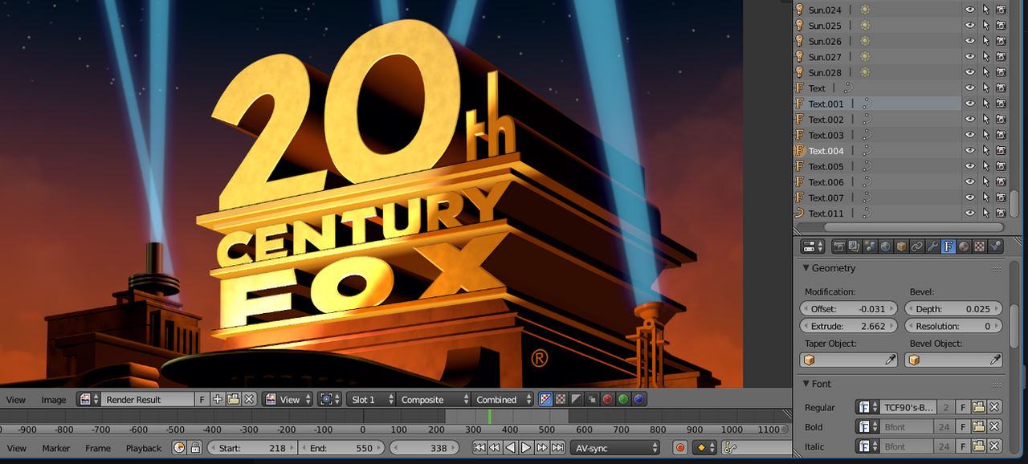
Task: Open the Modifiers properties tab (wrench icon)
Action: (x=932, y=246)
